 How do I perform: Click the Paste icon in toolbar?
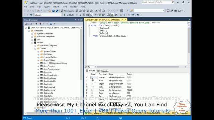(x=104, y=11)
